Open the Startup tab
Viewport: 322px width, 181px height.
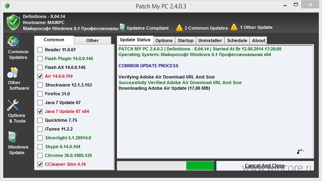click(x=185, y=40)
